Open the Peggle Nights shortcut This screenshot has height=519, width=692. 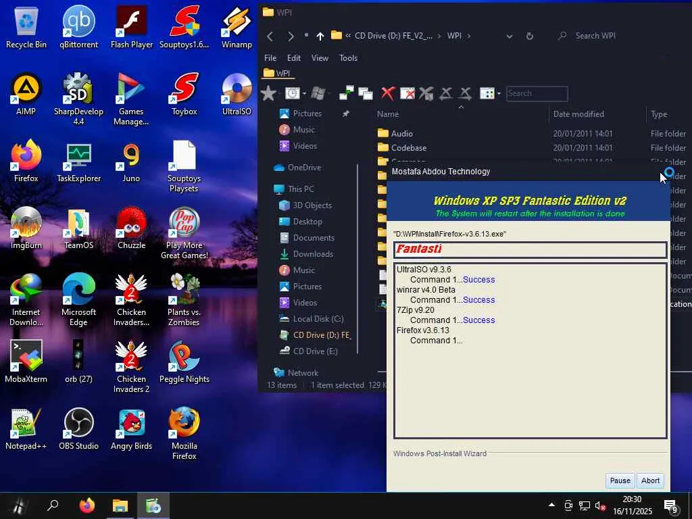pos(184,362)
